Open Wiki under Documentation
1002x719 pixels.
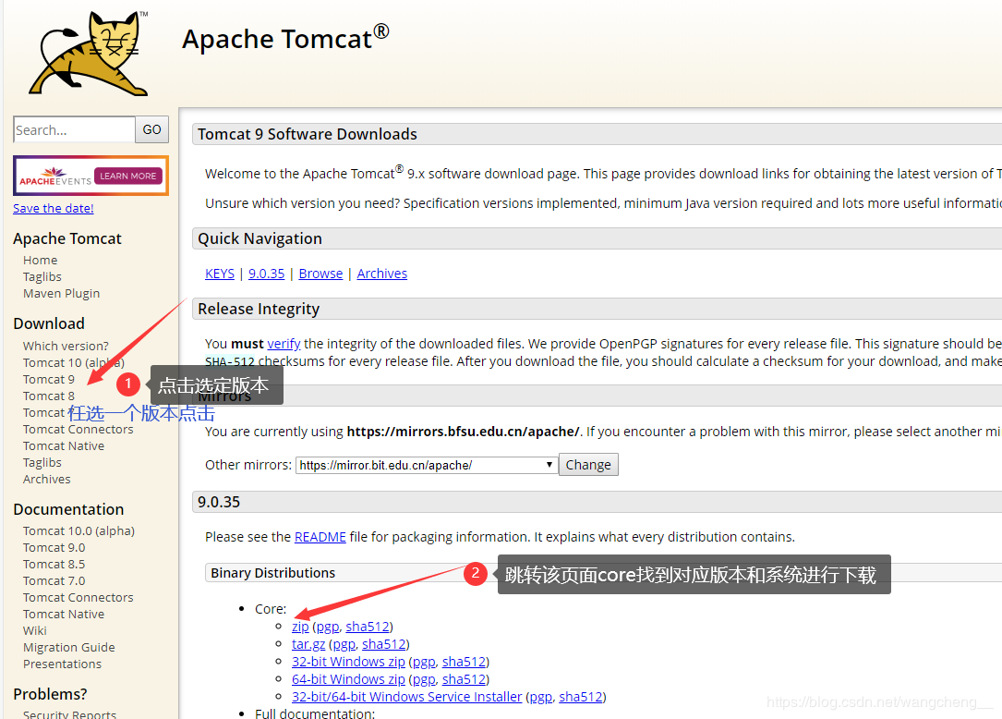click(34, 630)
